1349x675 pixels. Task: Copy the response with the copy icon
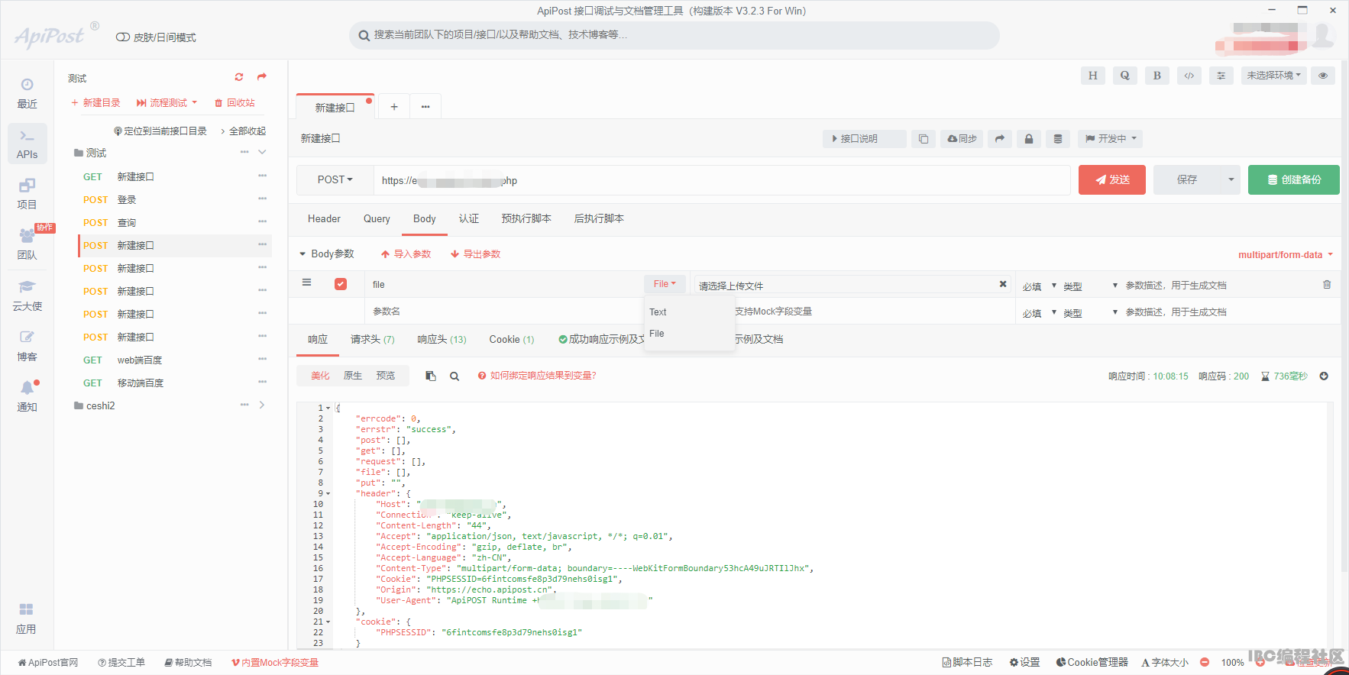click(x=431, y=376)
